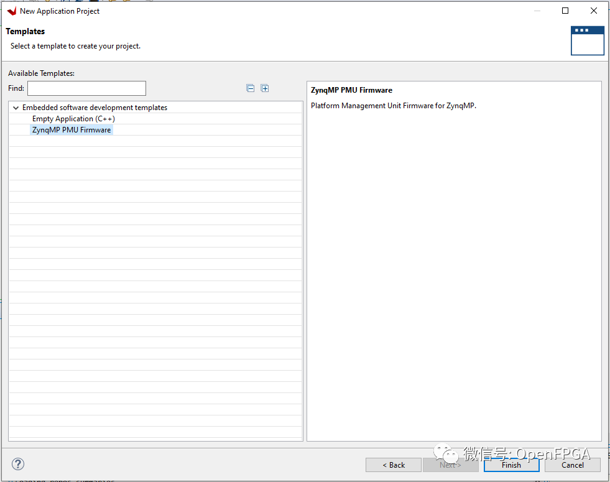The image size is (610, 482).
Task: Click the greyed-out Next button
Action: (450, 465)
